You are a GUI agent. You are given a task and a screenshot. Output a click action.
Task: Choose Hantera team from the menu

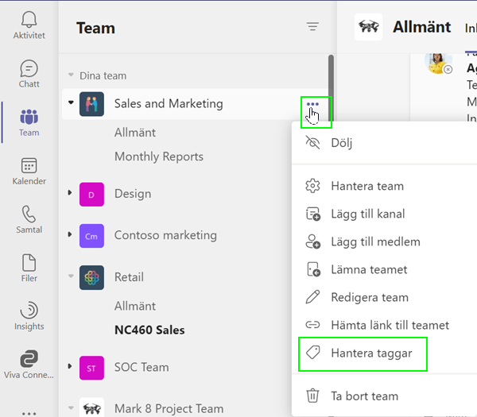click(x=384, y=186)
